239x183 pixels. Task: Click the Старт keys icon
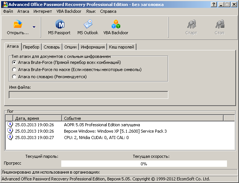tap(191, 24)
